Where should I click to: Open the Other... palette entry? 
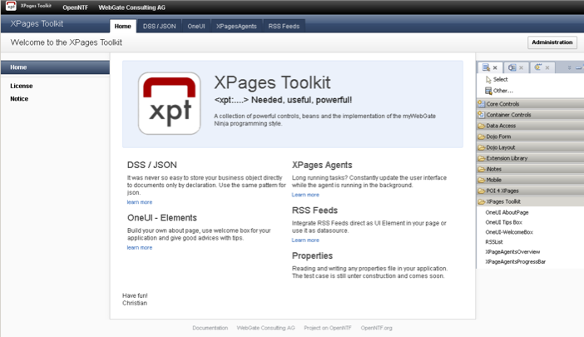coord(489,91)
